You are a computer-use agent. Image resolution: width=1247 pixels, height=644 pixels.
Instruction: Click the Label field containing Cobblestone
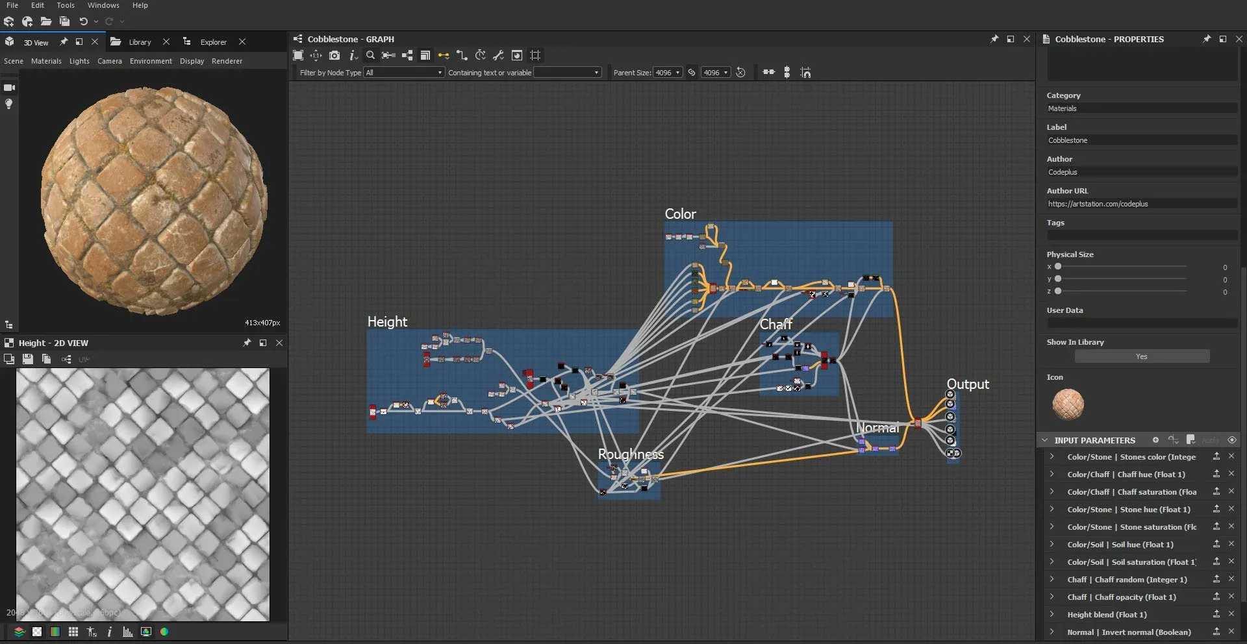pyautogui.click(x=1142, y=140)
